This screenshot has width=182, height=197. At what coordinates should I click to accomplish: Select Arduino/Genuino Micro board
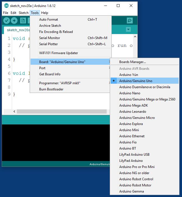pyautogui.click(x=144, y=118)
